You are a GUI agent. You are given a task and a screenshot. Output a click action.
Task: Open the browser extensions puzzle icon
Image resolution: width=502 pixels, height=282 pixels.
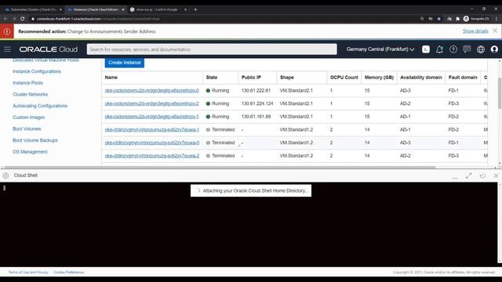[457, 19]
